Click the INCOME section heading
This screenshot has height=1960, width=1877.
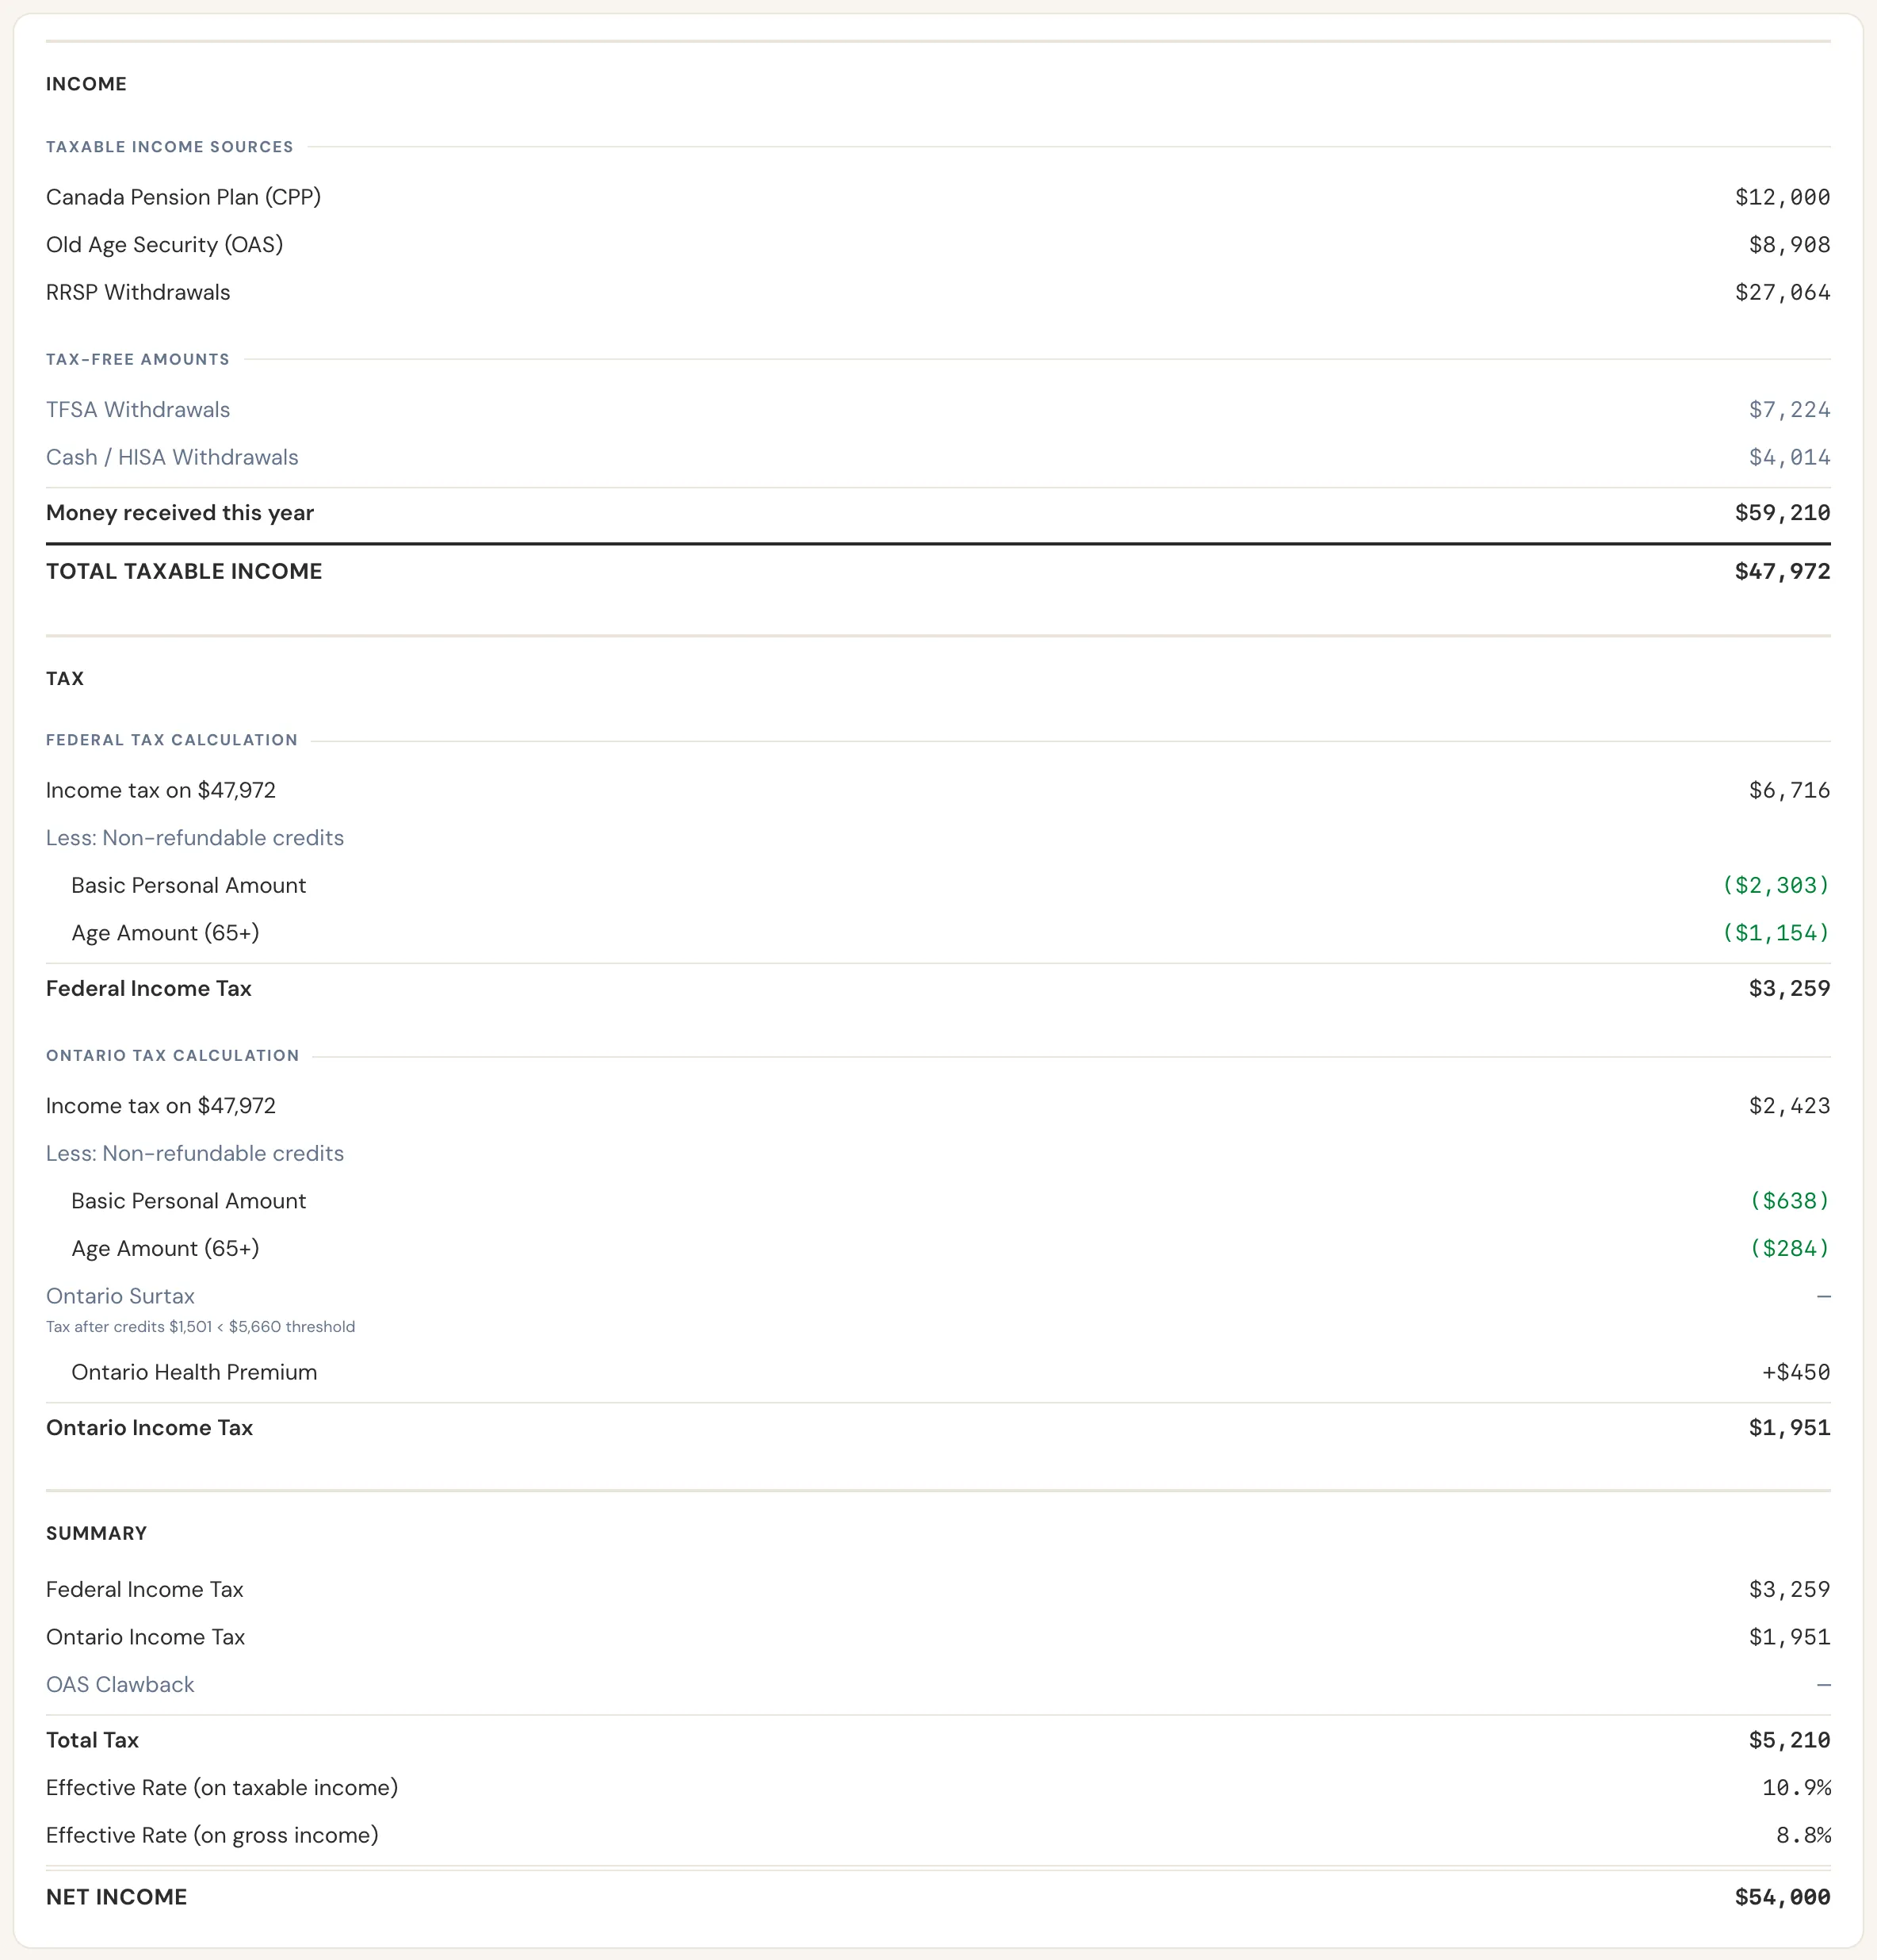pos(86,84)
